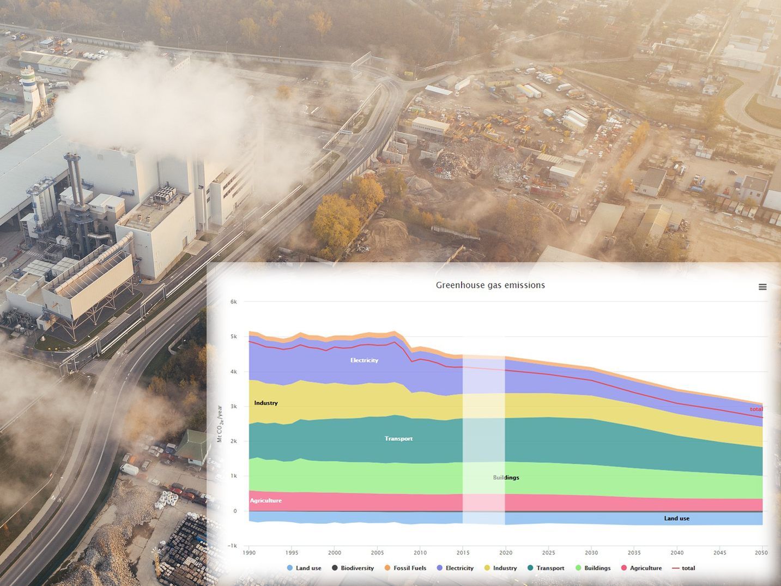Viewport: 781px width, 586px height.
Task: Click the Land use blue legend dot
Action: coord(290,568)
